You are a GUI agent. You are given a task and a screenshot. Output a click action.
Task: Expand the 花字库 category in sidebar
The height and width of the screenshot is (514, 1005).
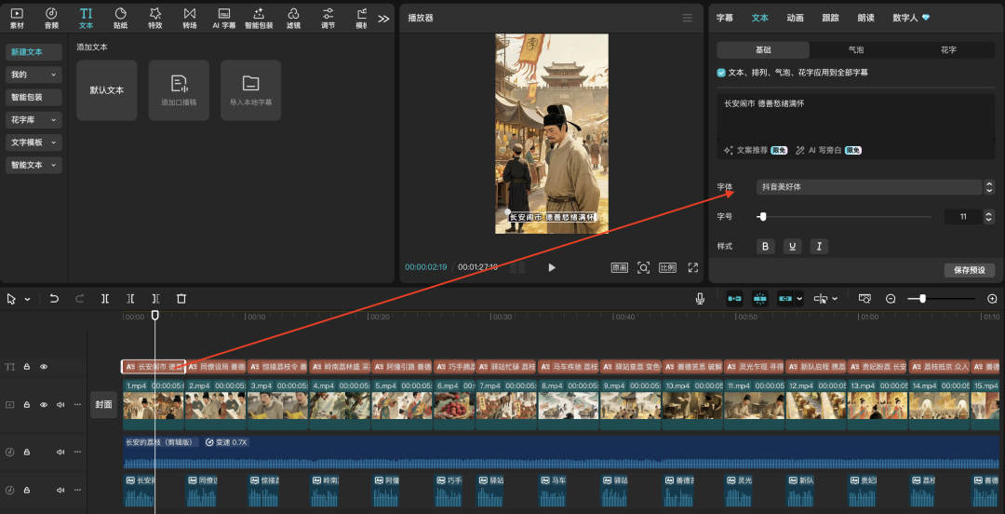[x=33, y=120]
